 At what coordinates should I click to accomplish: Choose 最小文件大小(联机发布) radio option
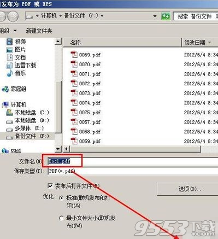coord(62,218)
